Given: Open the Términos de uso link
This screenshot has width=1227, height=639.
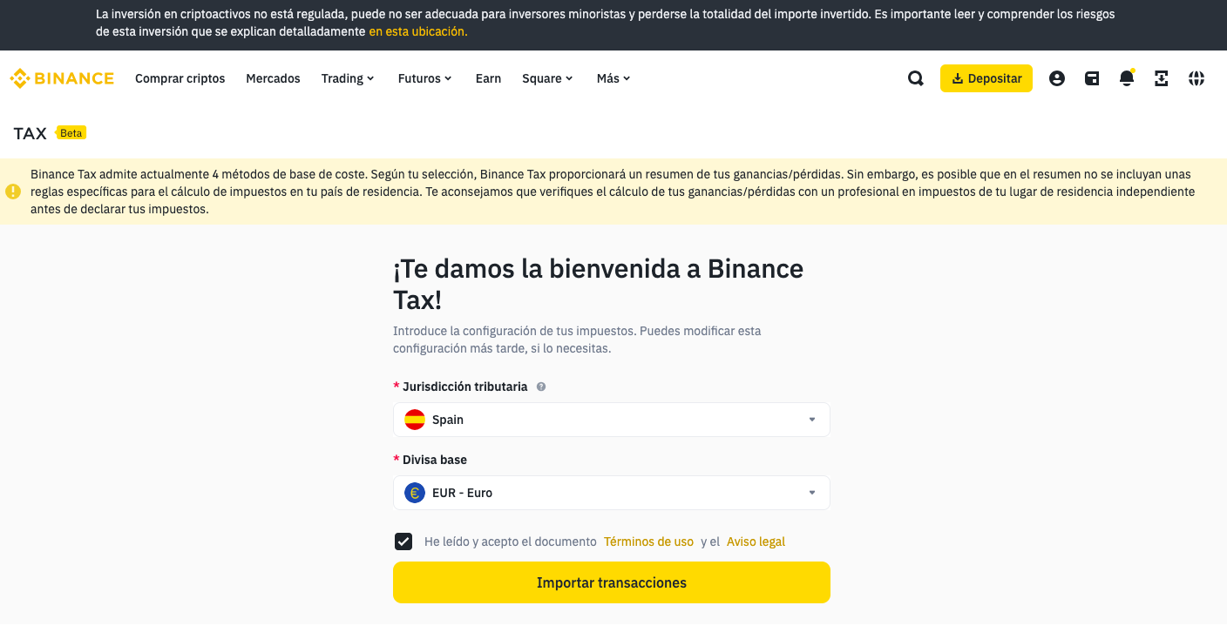Looking at the screenshot, I should pos(648,541).
